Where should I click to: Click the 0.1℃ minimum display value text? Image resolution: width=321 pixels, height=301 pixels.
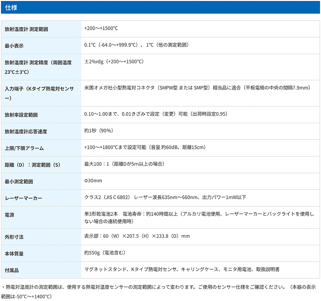(x=136, y=45)
